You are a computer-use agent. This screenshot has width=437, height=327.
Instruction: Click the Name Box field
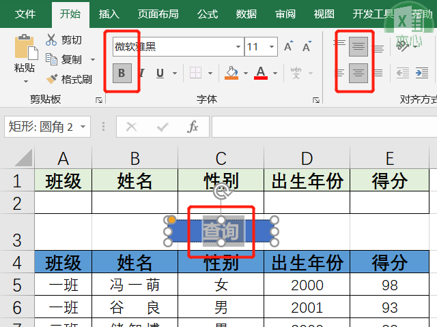[x=47, y=127]
